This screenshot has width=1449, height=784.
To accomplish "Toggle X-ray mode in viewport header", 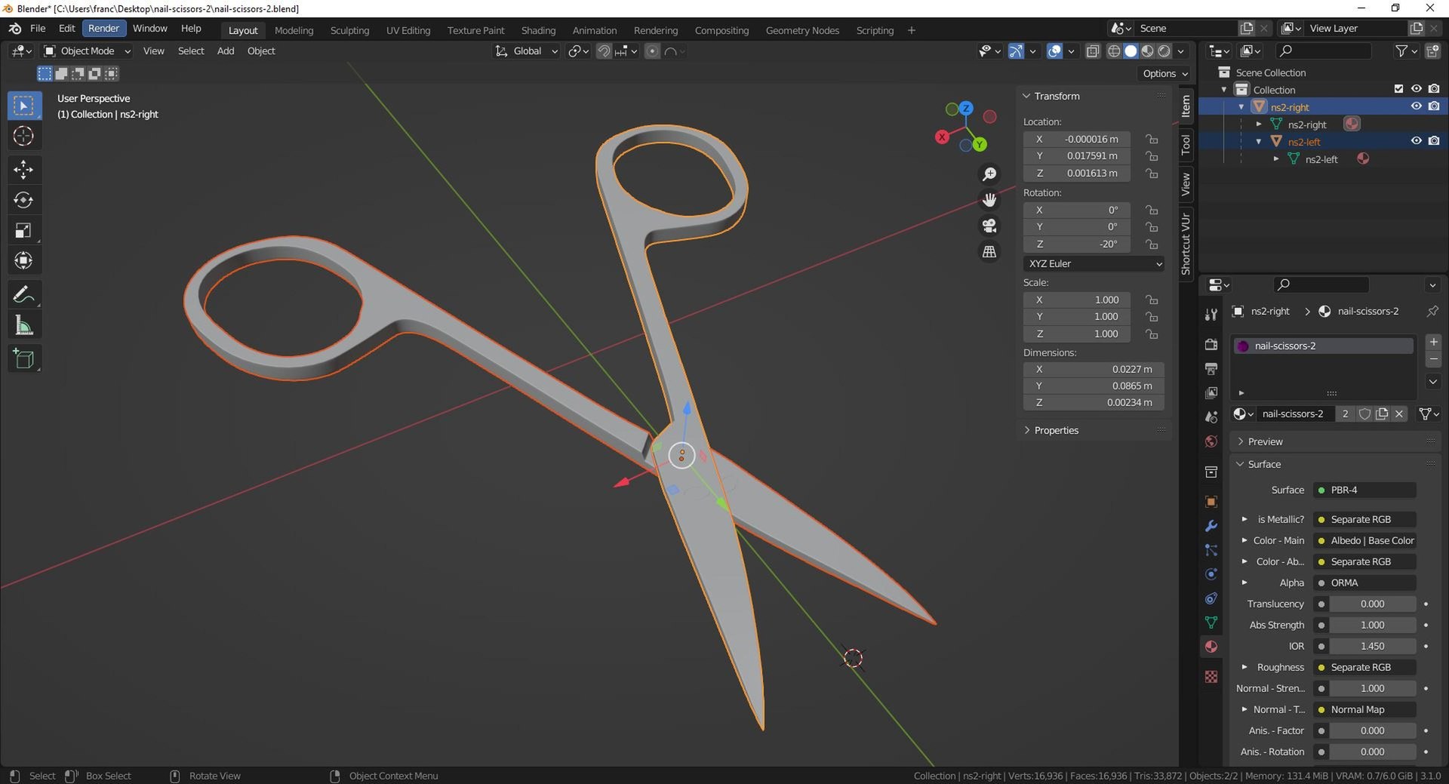I will (x=1093, y=51).
